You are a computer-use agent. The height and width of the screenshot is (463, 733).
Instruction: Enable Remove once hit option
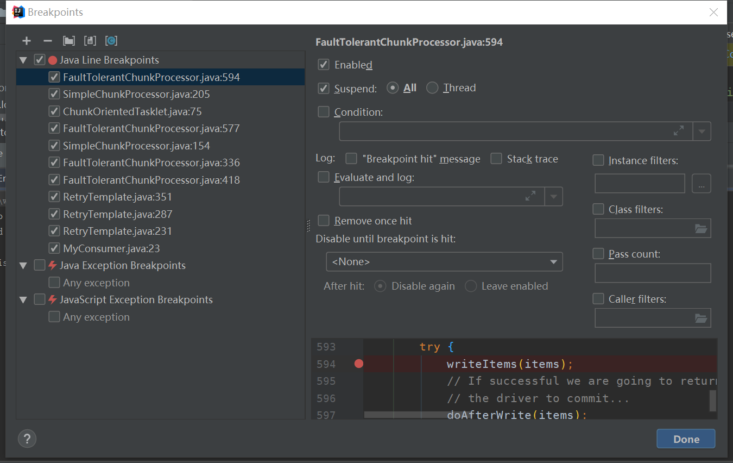coord(324,221)
